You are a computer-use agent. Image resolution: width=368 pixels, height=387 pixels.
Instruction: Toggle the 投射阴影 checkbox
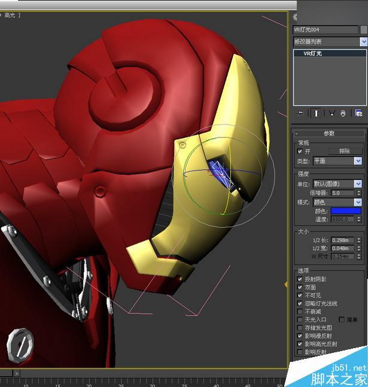pos(300,279)
